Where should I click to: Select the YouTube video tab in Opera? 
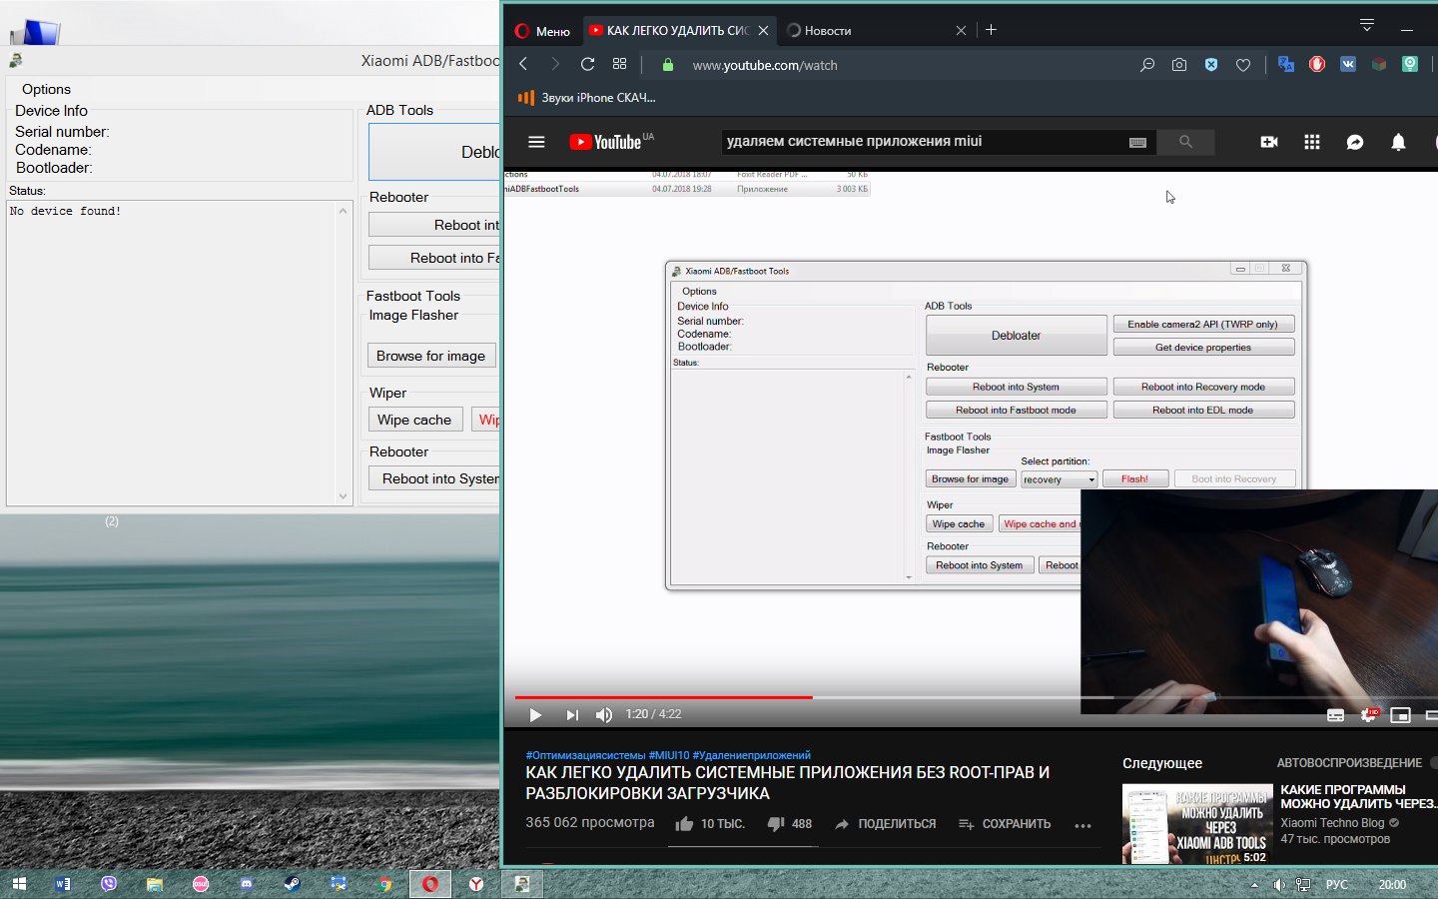point(679,31)
